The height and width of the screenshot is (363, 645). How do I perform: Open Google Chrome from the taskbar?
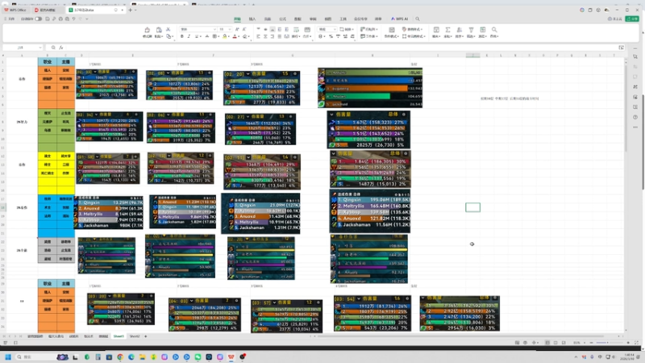[120, 357]
